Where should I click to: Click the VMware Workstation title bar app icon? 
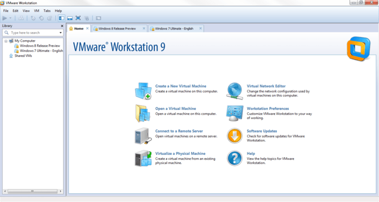coord(2,3)
